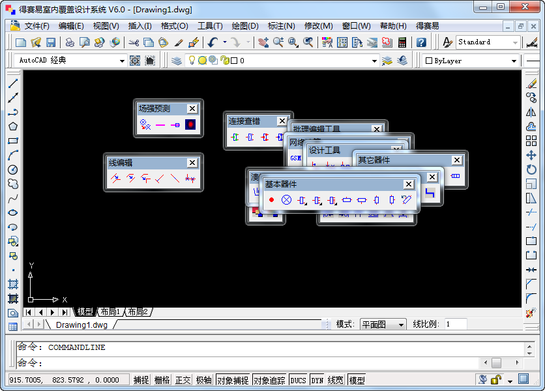
Task: Select the Arc draw tool
Action: 13,155
